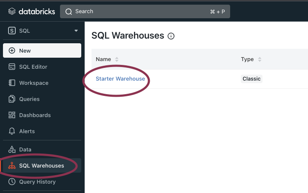Click the Type column header
This screenshot has height=193, width=308.
(x=247, y=59)
